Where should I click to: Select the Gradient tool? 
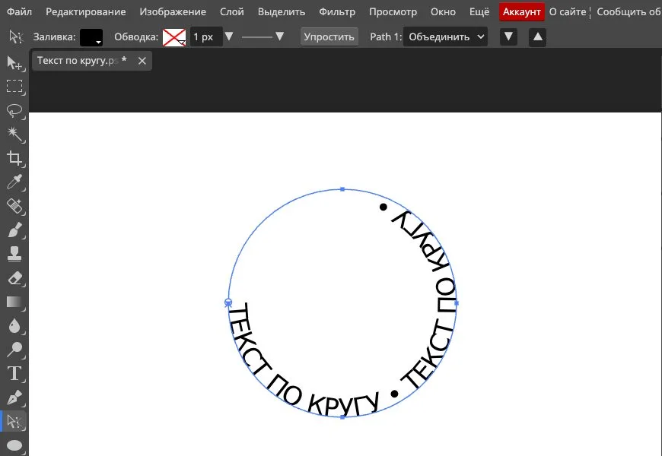[x=14, y=302]
